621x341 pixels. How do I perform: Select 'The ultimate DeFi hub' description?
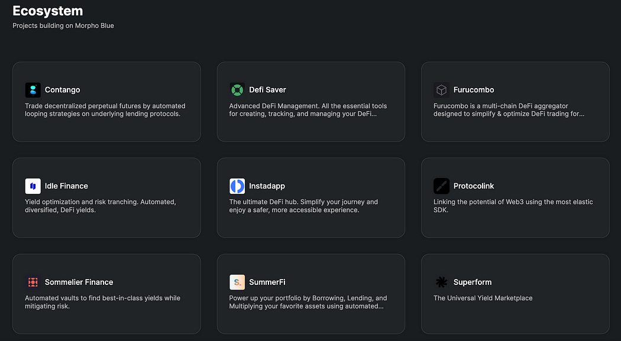303,206
